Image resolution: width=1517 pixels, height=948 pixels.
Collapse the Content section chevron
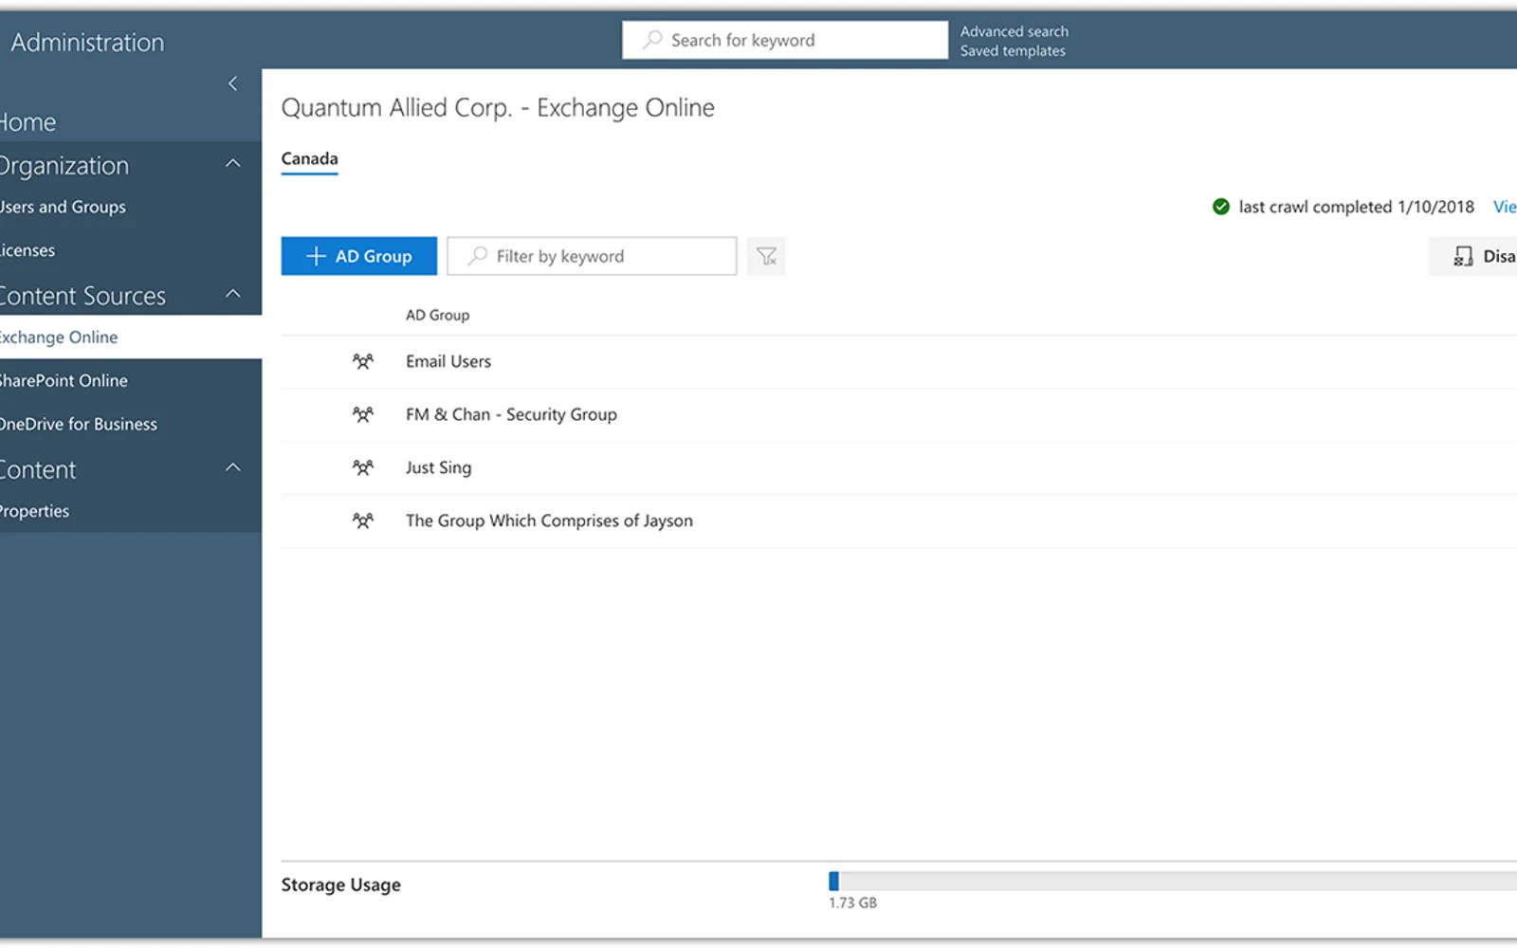point(232,467)
